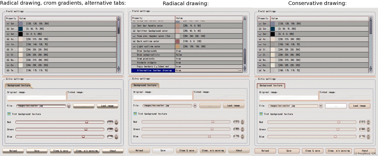Click the icon beside Dark outline color
378x156 pixels.
pyautogui.click(x=134, y=41)
